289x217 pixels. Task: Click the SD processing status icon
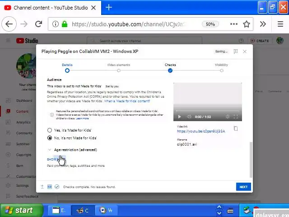point(50,187)
